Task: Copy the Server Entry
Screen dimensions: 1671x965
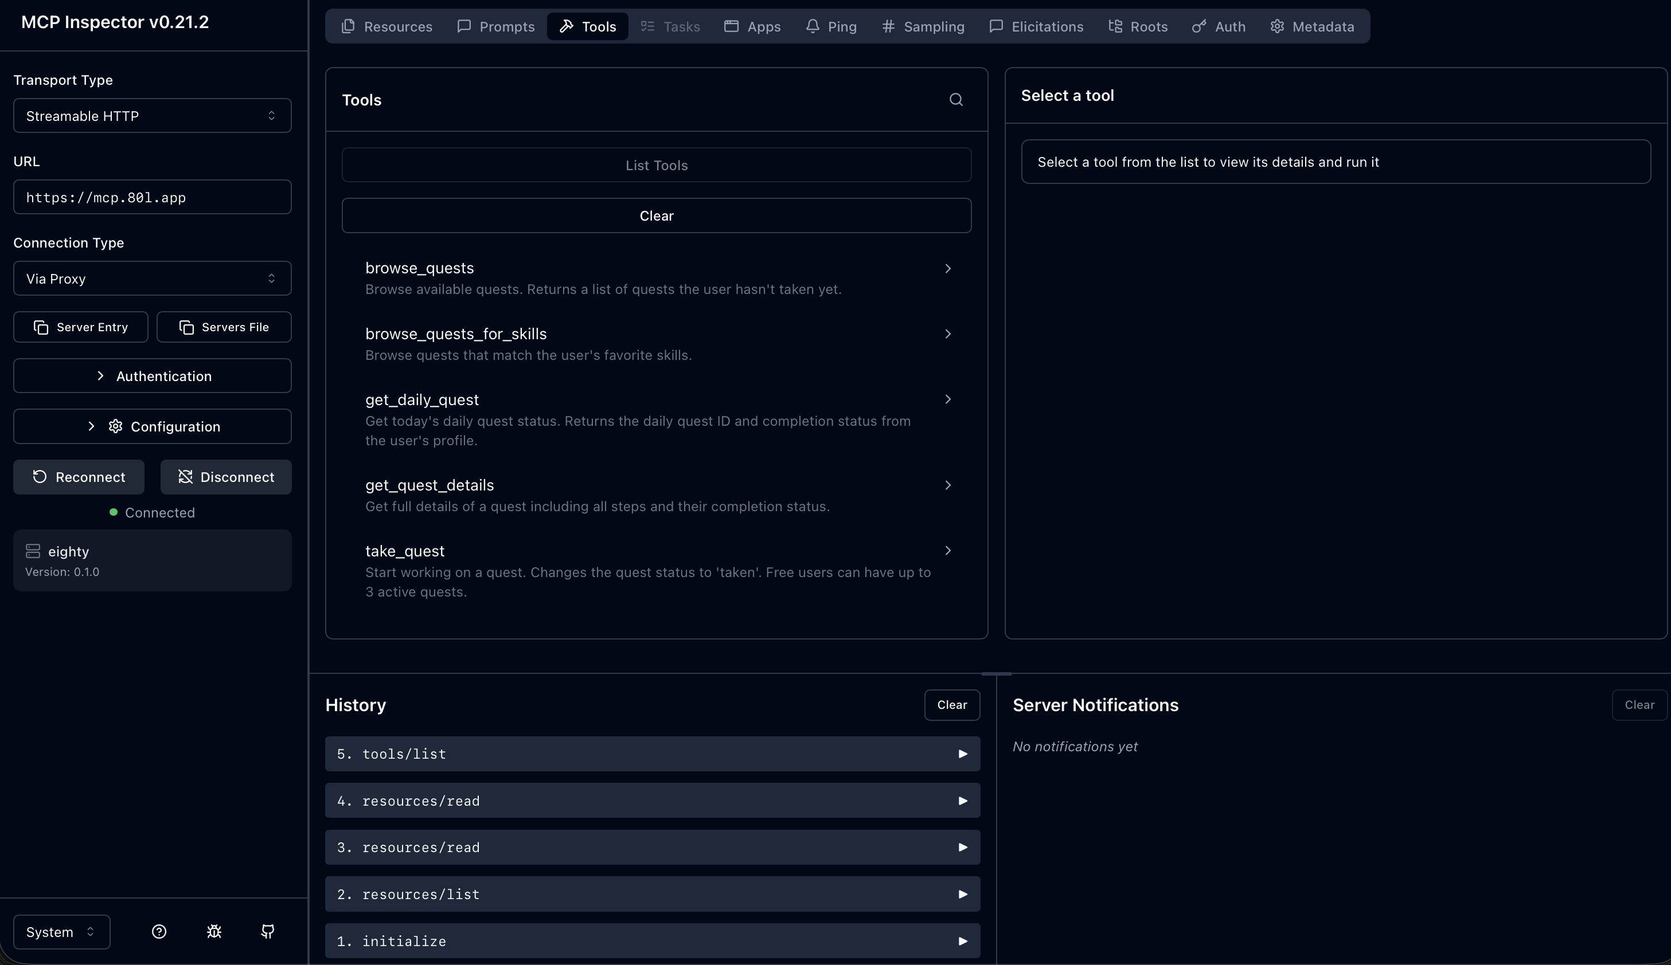Action: (x=80, y=327)
